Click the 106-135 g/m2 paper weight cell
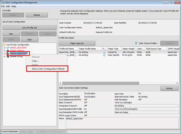Viewport: 181px width, 134px height. pos(128,52)
